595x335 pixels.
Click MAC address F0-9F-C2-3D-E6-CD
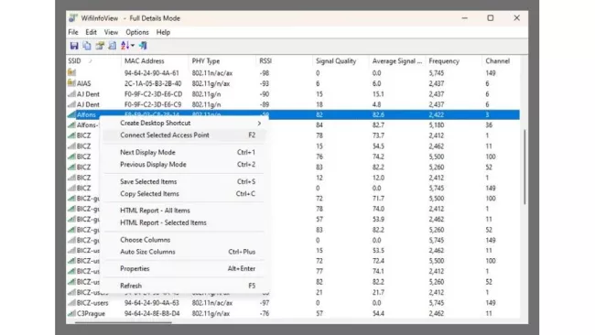tap(153, 94)
